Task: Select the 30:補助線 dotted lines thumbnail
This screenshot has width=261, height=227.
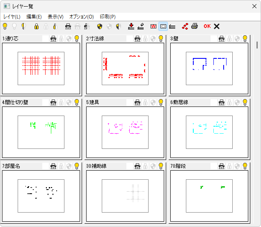Action: click(125, 196)
